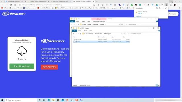Go up one folder in RDP Wrapper window
This screenshot has height=102, width=182.
coord(81,34)
